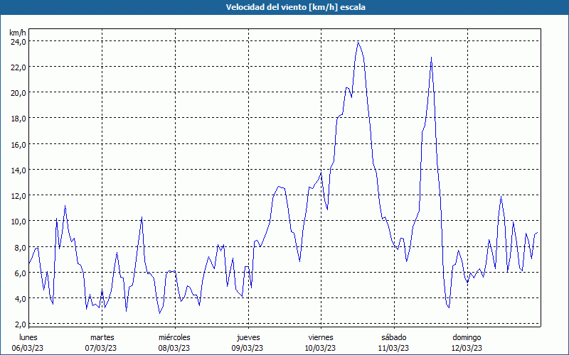Click the '16,0' y-axis value
The width and height of the screenshot is (569, 355).
click(x=18, y=145)
